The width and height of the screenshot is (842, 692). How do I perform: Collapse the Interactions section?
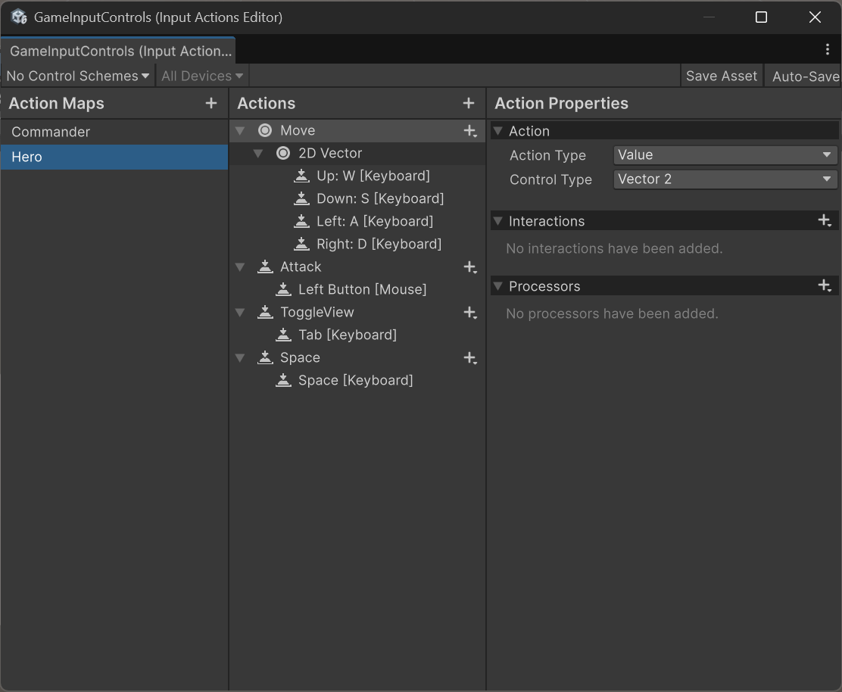[x=497, y=220]
